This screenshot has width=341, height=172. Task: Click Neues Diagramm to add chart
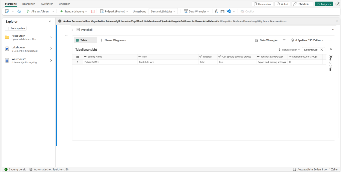(113, 40)
